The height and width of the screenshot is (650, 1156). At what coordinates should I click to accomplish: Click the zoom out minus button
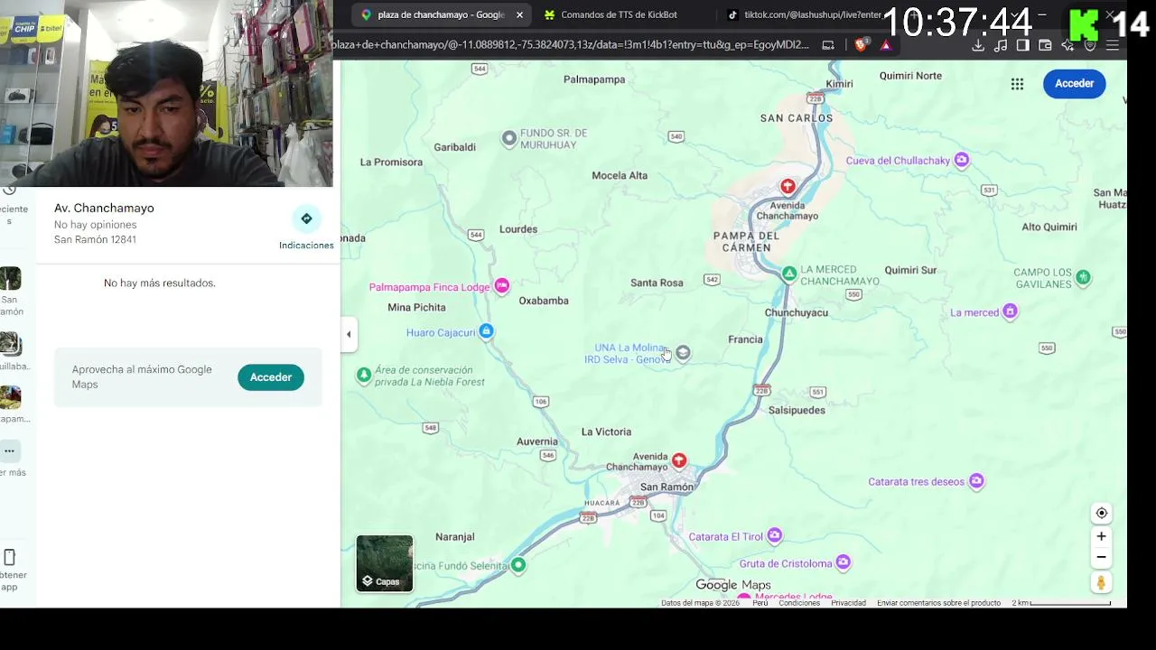1101,557
